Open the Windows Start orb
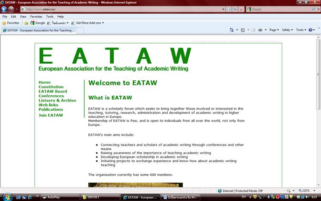Image resolution: width=321 pixels, height=201 pixels. [x=7, y=197]
